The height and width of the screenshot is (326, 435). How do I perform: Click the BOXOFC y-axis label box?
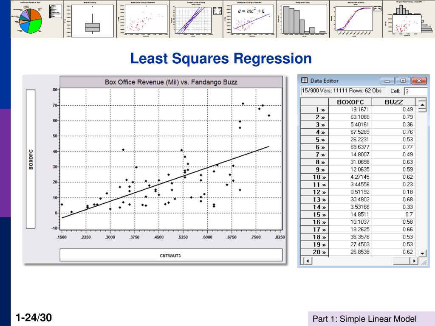pos(31,159)
